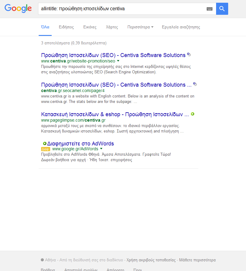Open Κατασκευή Ιστοσελίδων & eshop result
This screenshot has width=246, height=271.
(115, 114)
